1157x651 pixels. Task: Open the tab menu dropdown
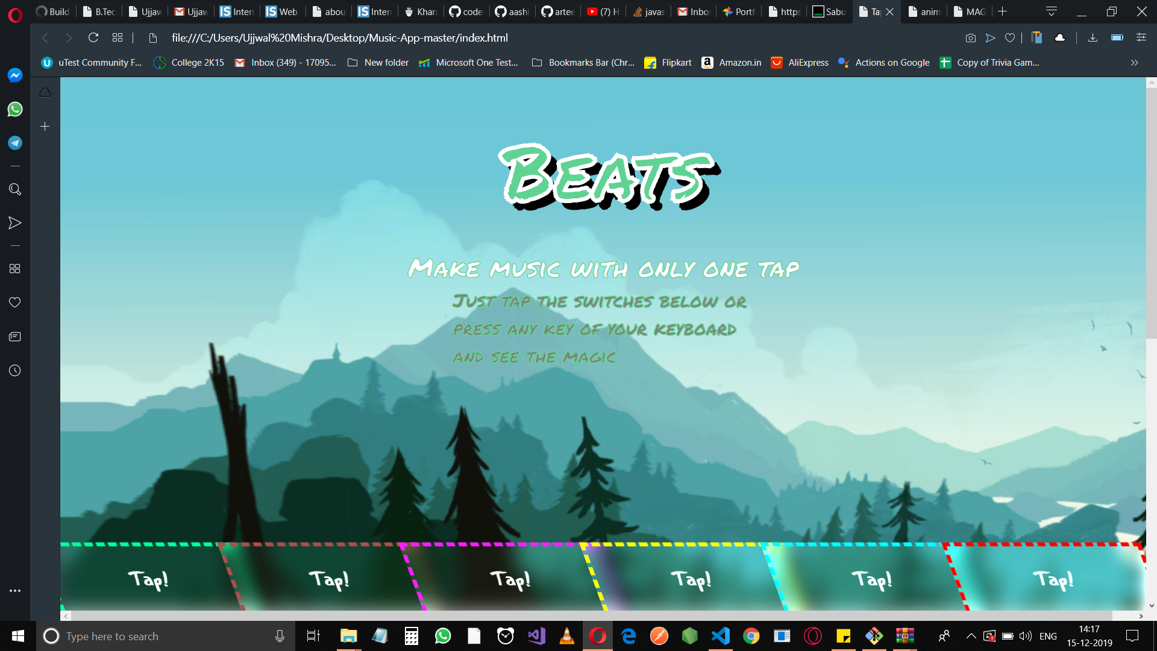(x=1052, y=11)
